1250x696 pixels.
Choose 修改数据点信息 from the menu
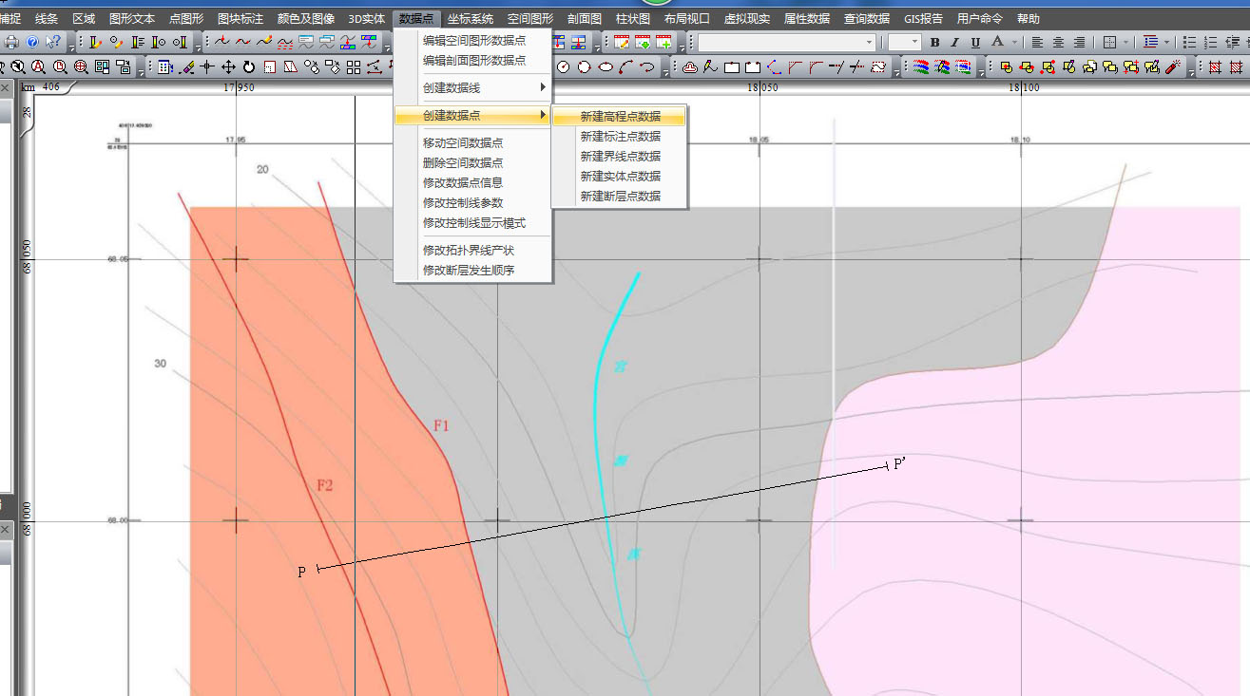[473, 182]
